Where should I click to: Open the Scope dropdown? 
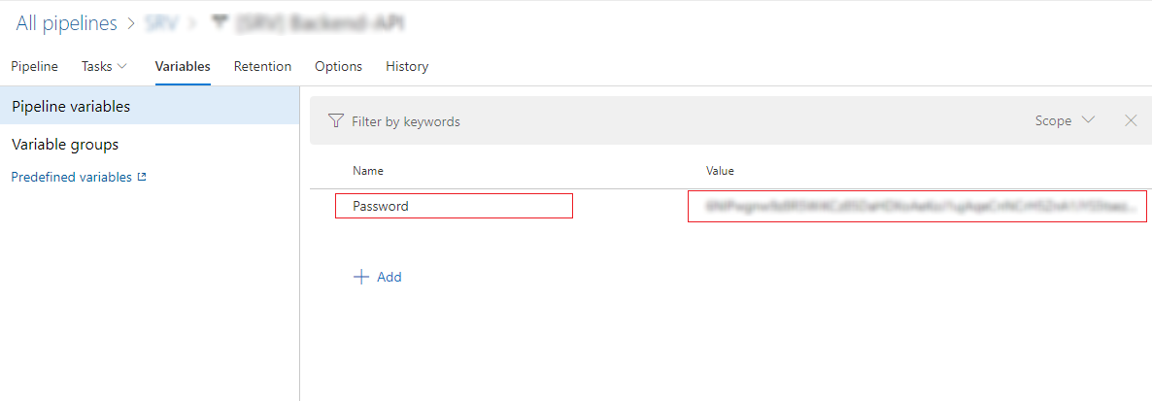[x=1064, y=121]
